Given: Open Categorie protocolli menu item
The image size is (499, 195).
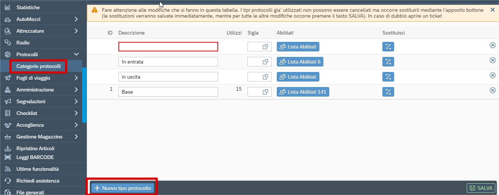Looking at the screenshot, I should tap(38, 66).
